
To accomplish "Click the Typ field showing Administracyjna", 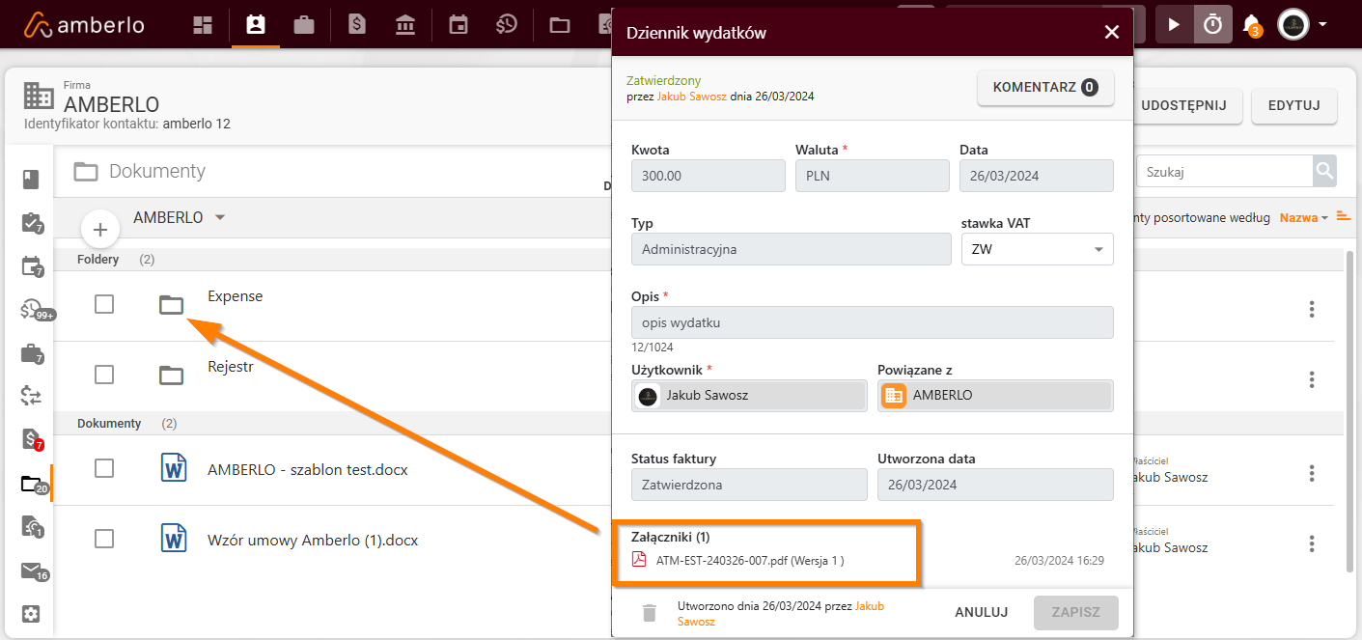I will click(x=792, y=249).
